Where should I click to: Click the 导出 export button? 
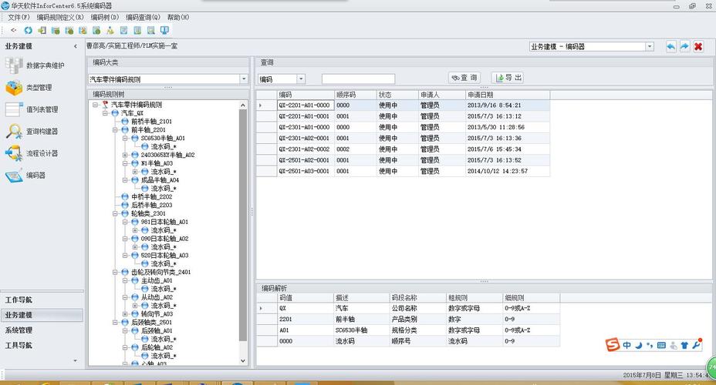click(508, 78)
